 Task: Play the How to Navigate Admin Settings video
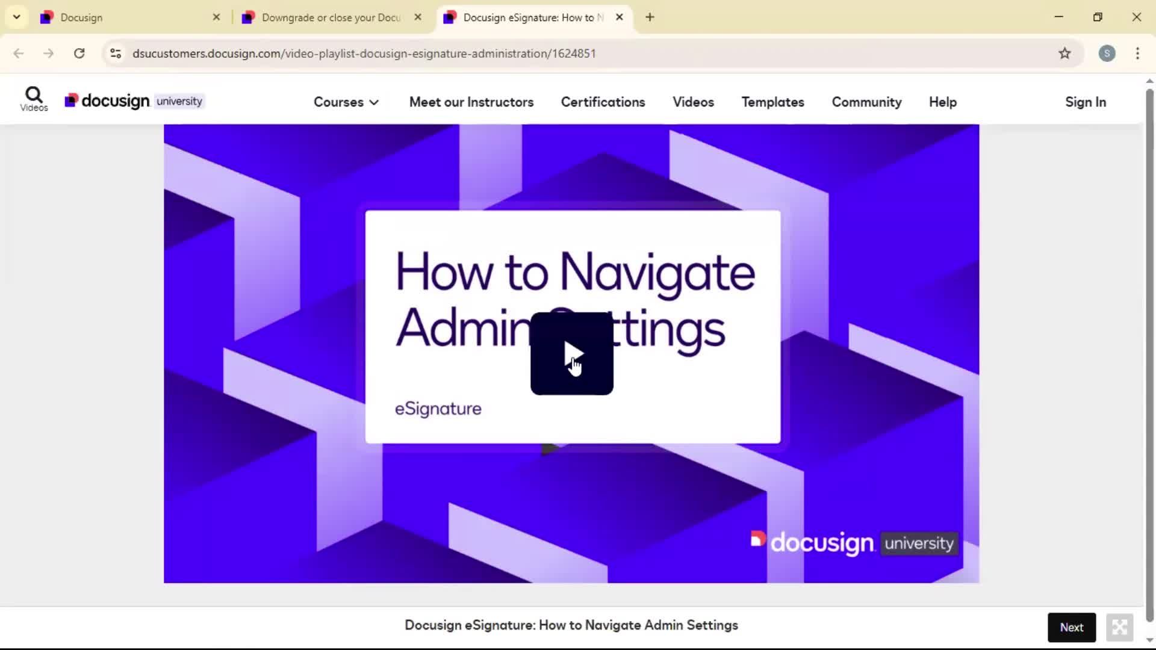[x=571, y=354]
